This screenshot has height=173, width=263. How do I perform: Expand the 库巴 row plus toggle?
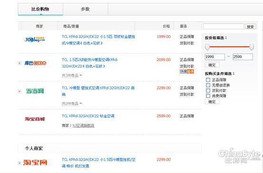point(19,63)
